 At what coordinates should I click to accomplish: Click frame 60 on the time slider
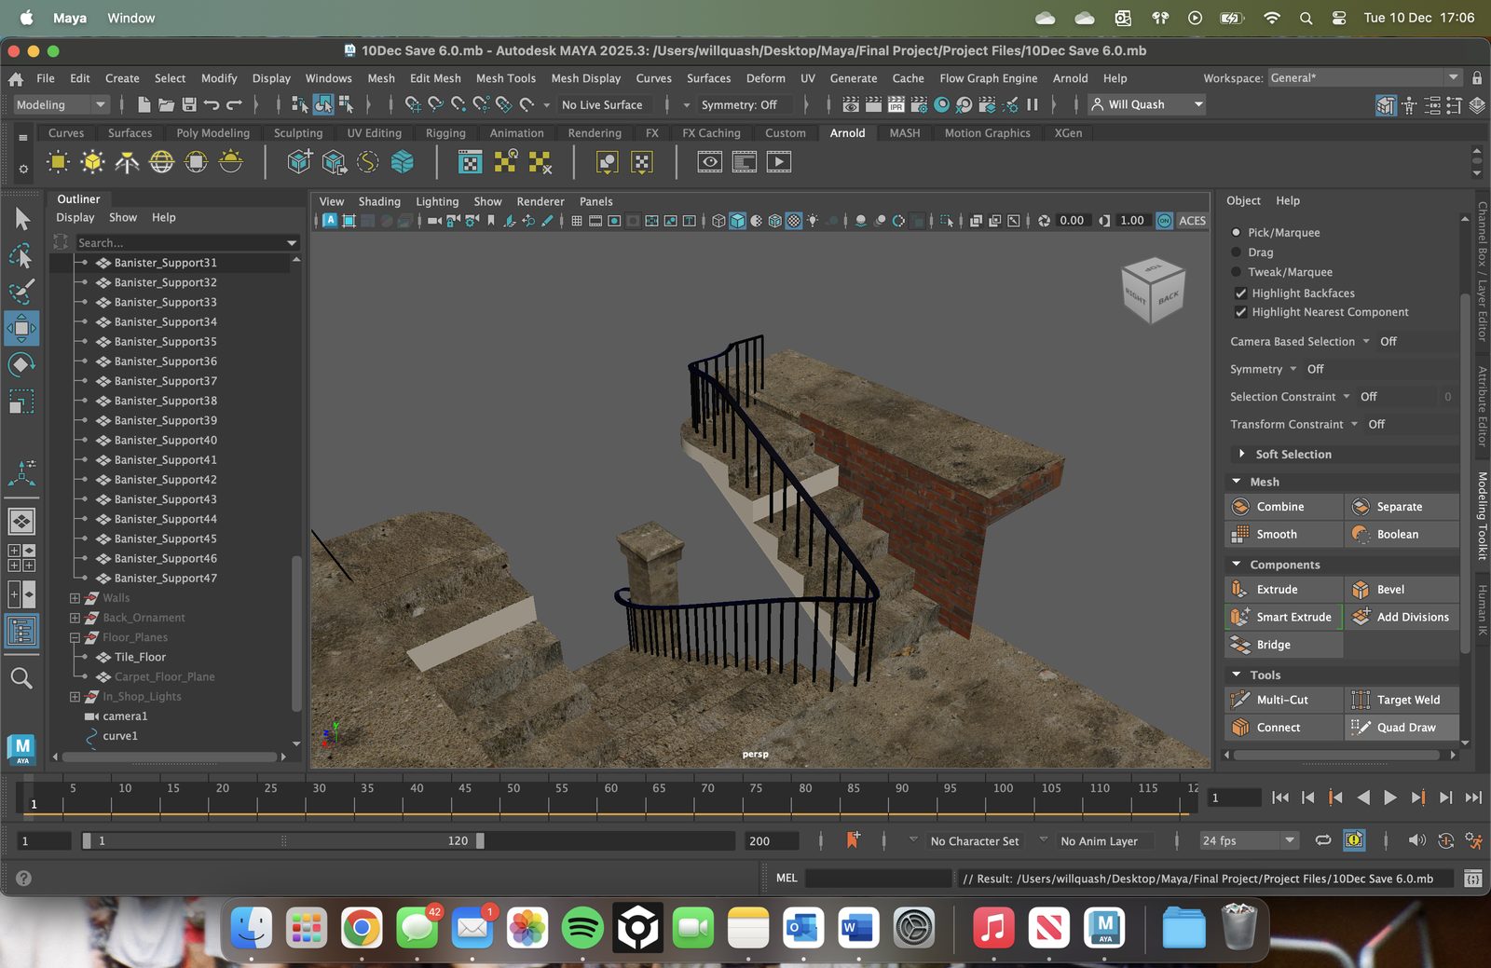(610, 798)
